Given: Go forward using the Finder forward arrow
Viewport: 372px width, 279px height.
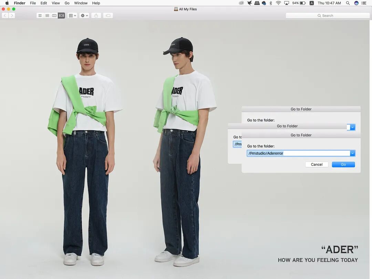Looking at the screenshot, I should click(x=12, y=15).
